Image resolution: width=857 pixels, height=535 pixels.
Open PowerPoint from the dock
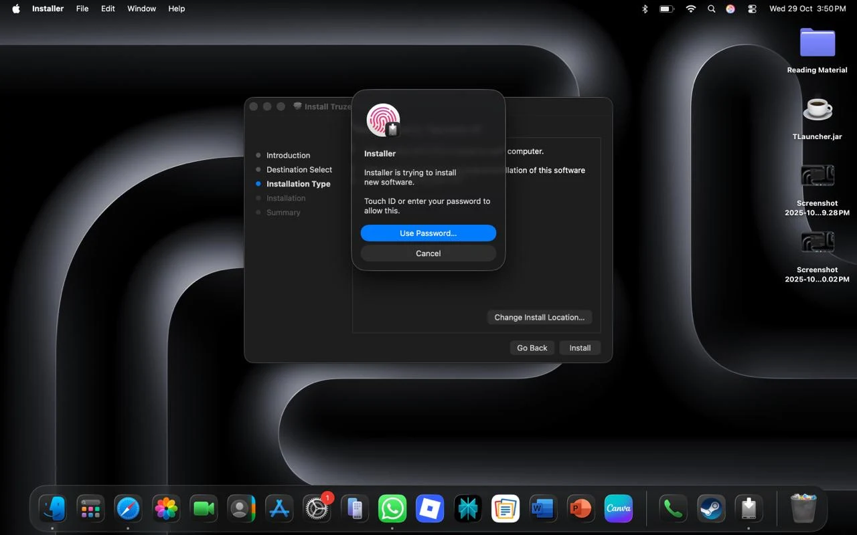[x=580, y=509]
